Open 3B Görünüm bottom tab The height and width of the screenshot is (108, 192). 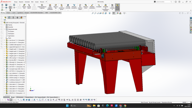click(20, 97)
